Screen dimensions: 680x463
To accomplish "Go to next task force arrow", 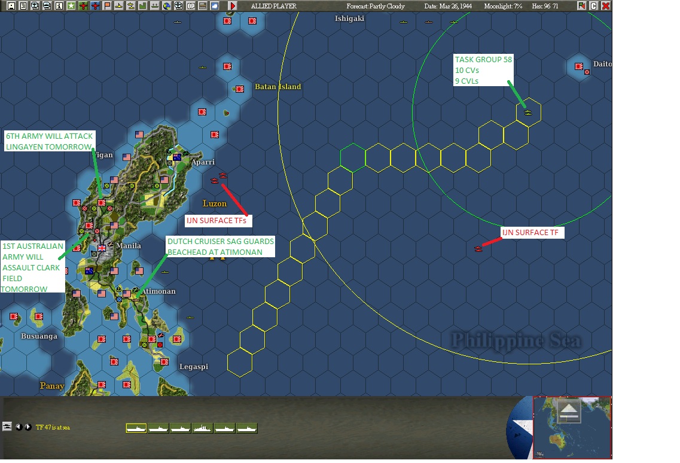I will (x=28, y=427).
